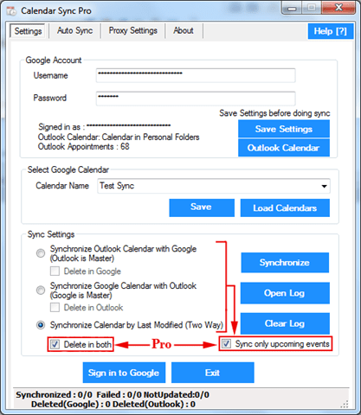Click 'Outlook Appointments : 68' text

point(84,147)
